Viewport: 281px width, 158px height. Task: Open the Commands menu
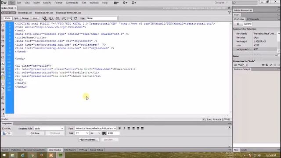(x=72, y=3)
